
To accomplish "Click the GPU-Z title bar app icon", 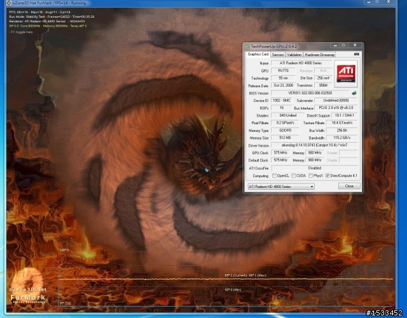I will pyautogui.click(x=247, y=47).
